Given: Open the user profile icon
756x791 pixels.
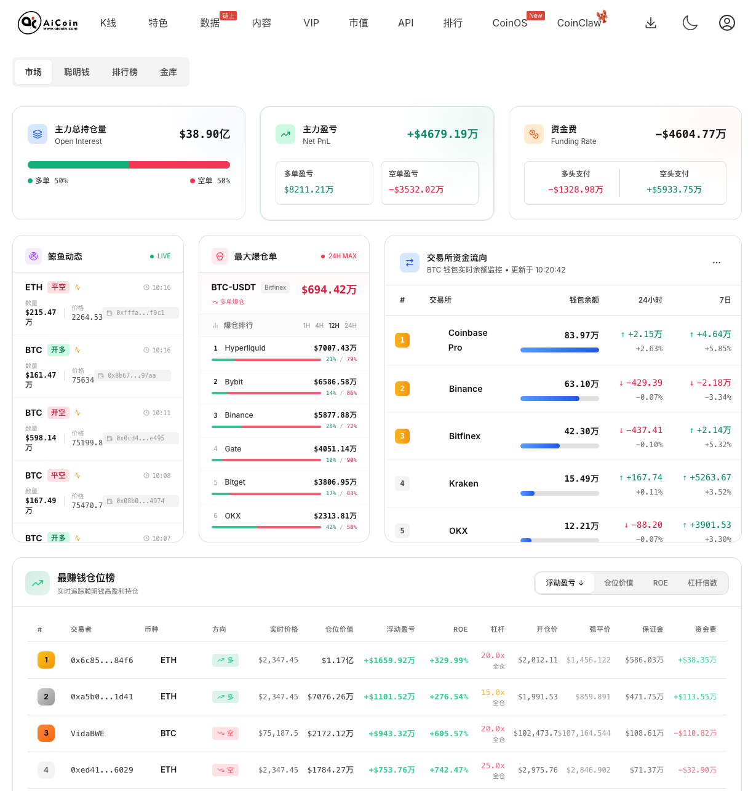Looking at the screenshot, I should pos(727,22).
